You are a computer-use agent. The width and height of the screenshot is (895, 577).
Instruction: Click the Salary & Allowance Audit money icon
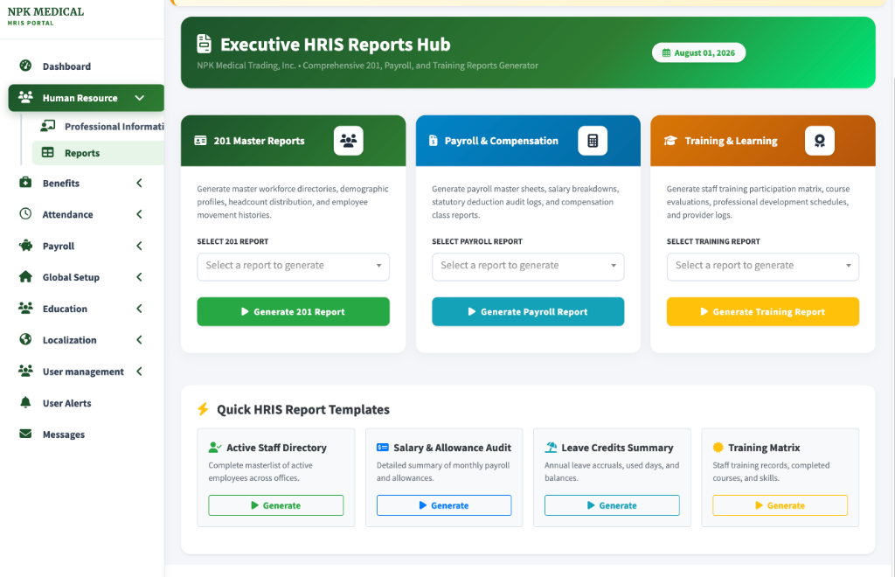(383, 448)
